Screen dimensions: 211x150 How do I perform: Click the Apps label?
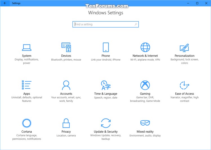tap(27, 94)
